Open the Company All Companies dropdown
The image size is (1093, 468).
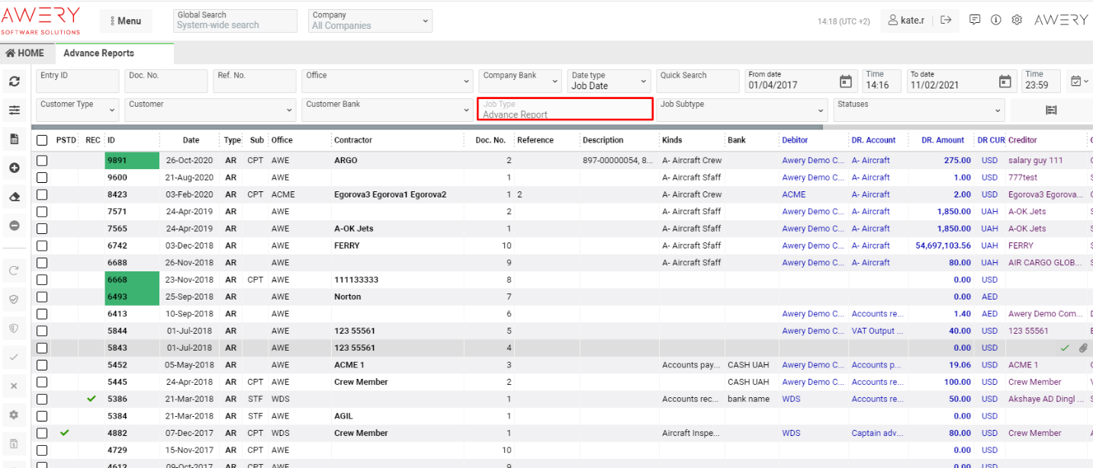click(370, 21)
